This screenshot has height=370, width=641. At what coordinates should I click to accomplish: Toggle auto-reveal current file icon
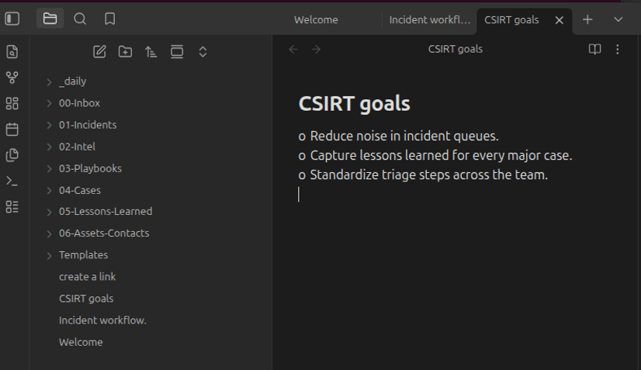[177, 52]
